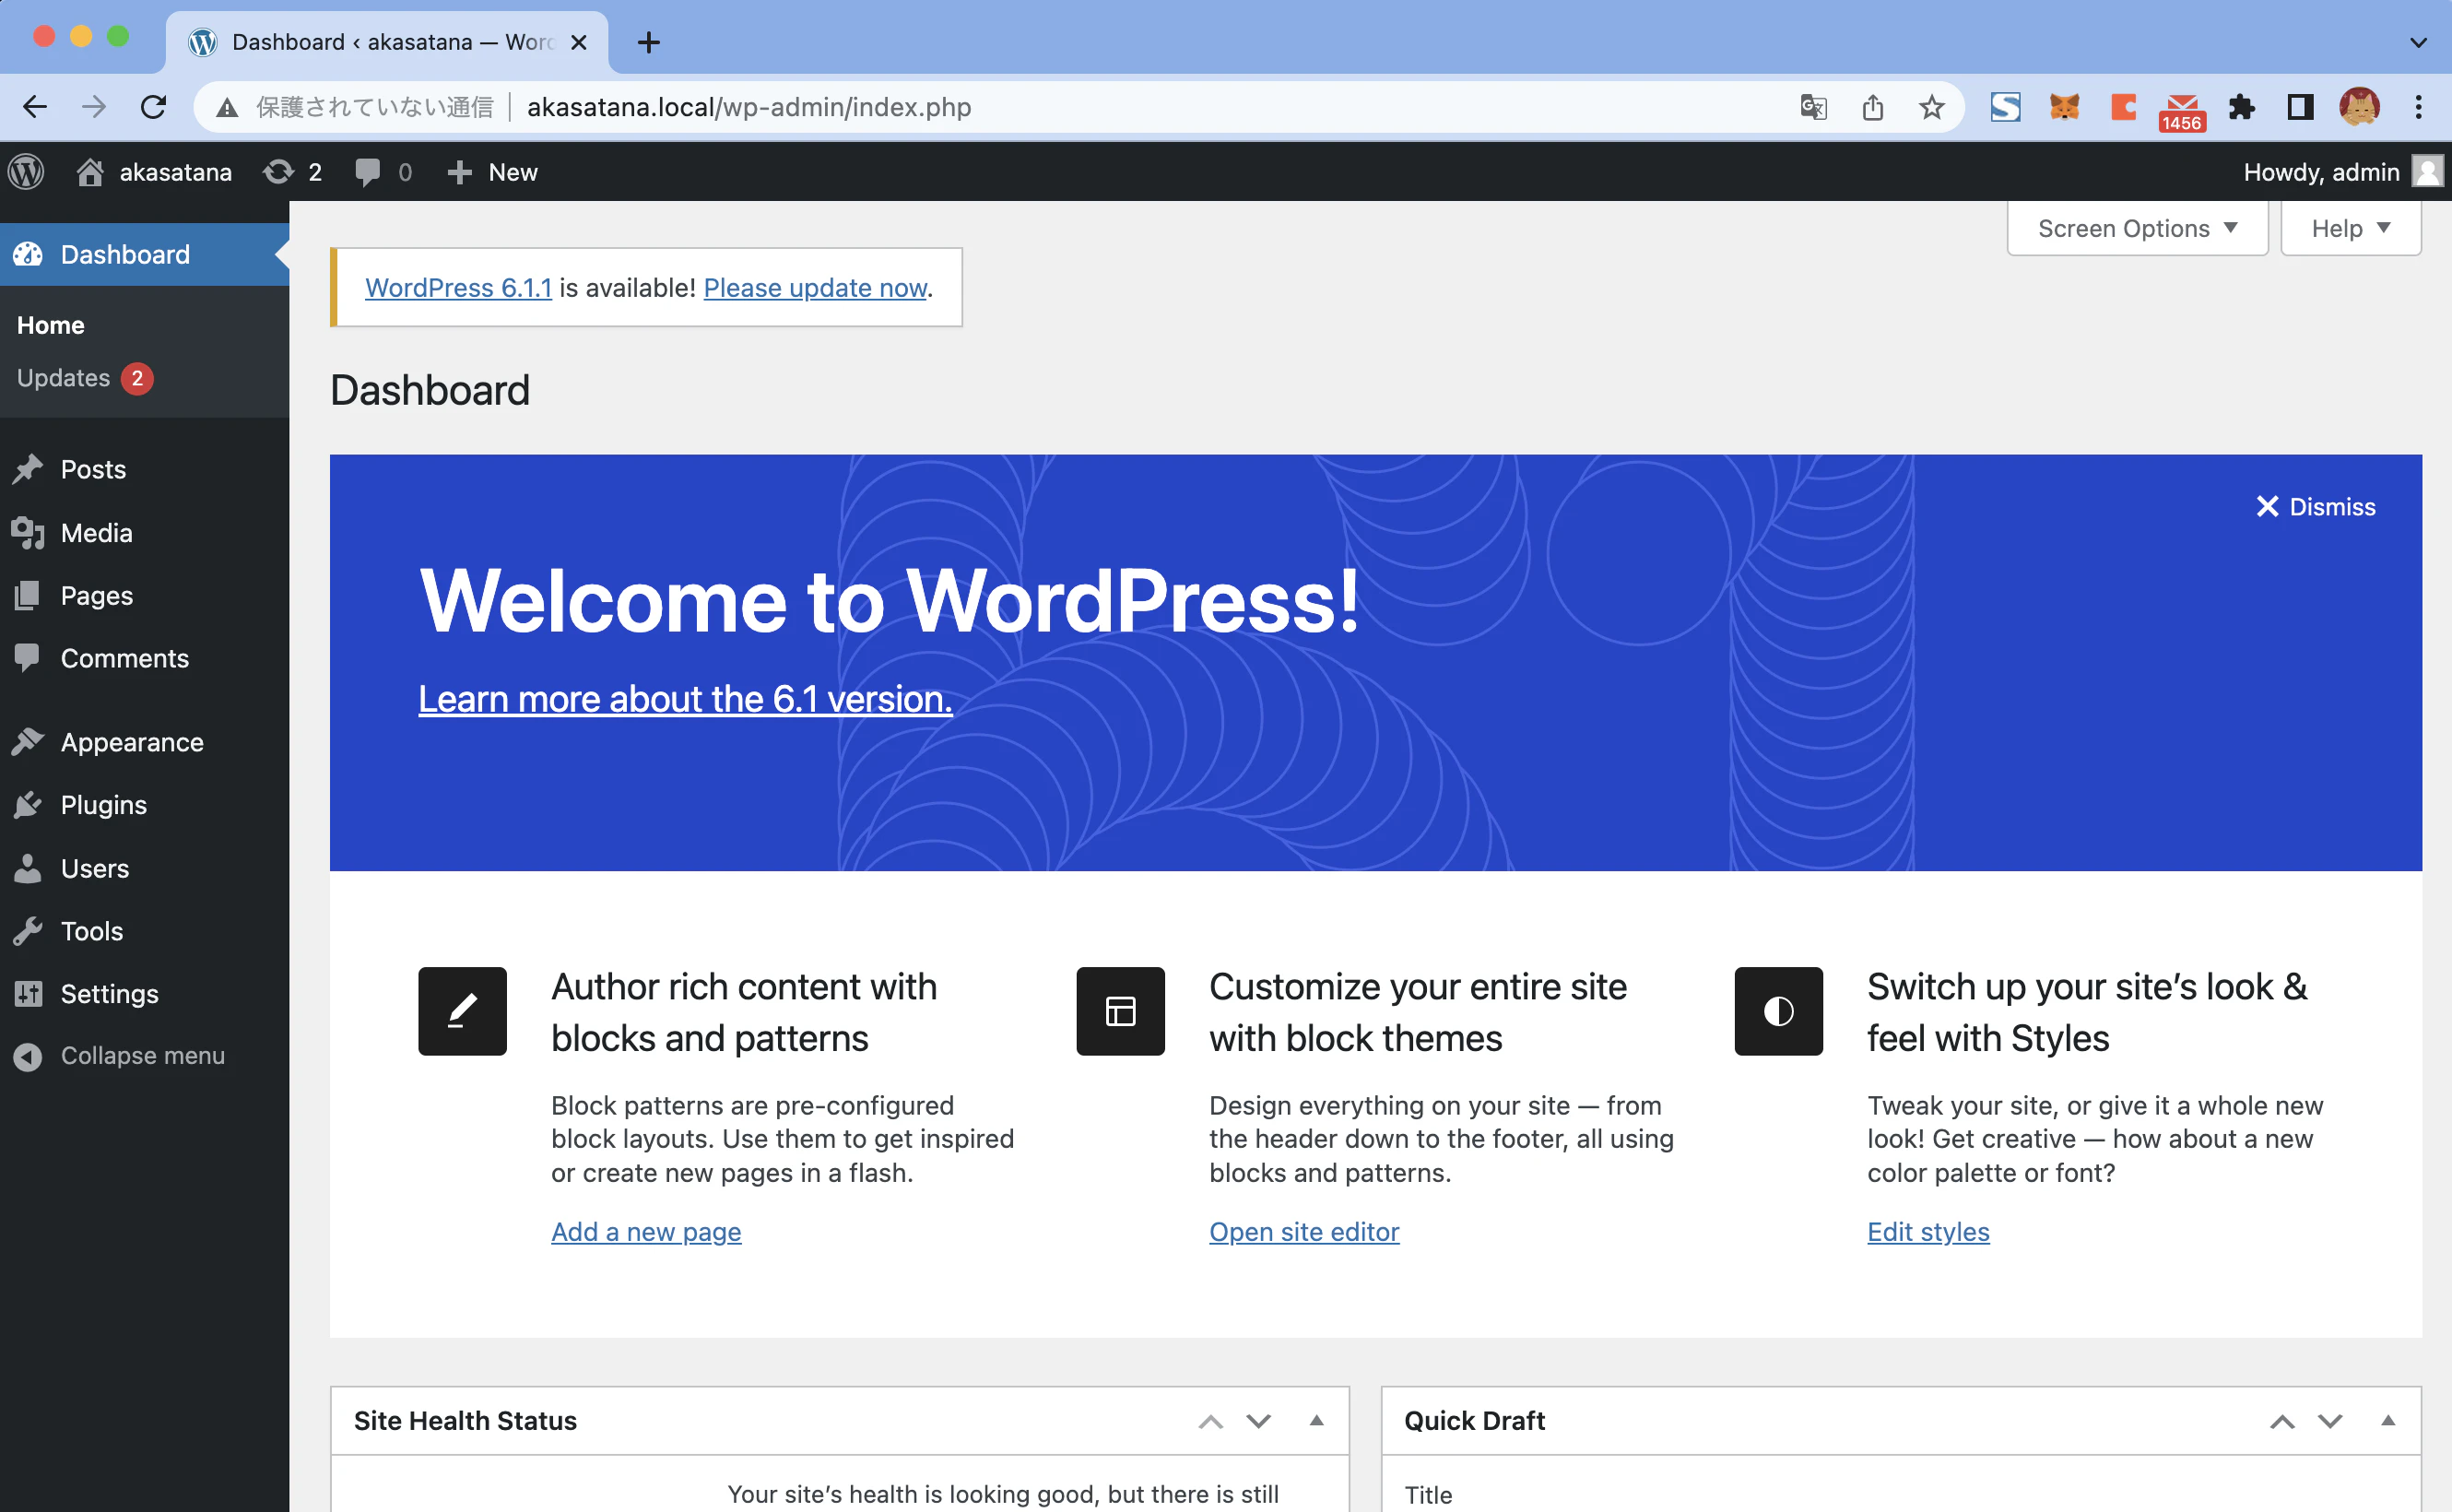Image resolution: width=2452 pixels, height=1512 pixels.
Task: Dismiss the Welcome to WordPress banner
Action: [2315, 507]
